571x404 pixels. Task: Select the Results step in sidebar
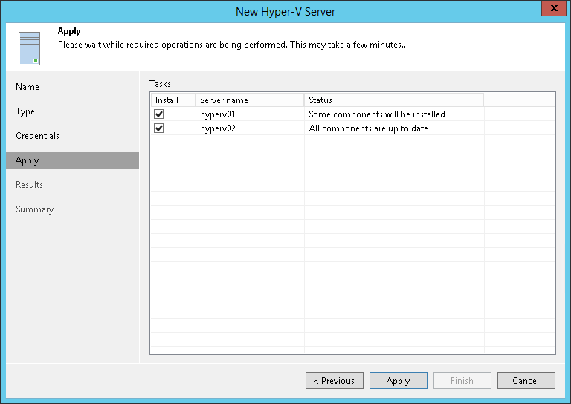tap(29, 185)
